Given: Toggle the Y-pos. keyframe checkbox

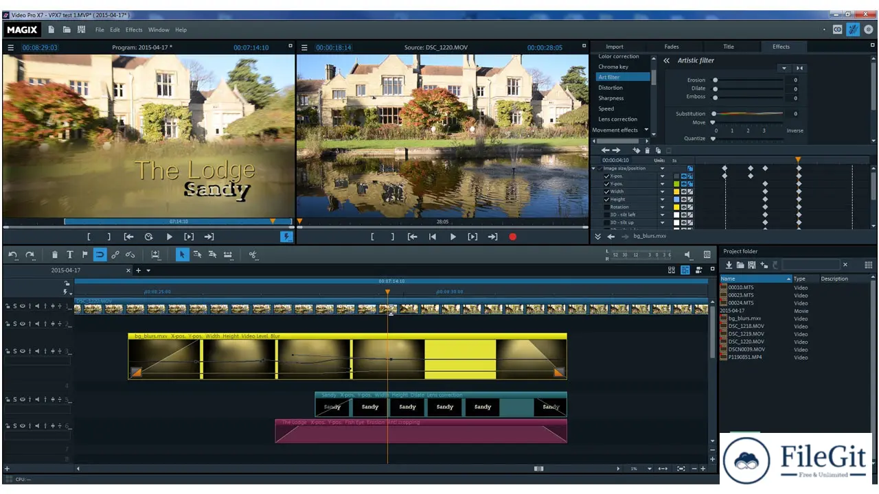Looking at the screenshot, I should pos(606,184).
